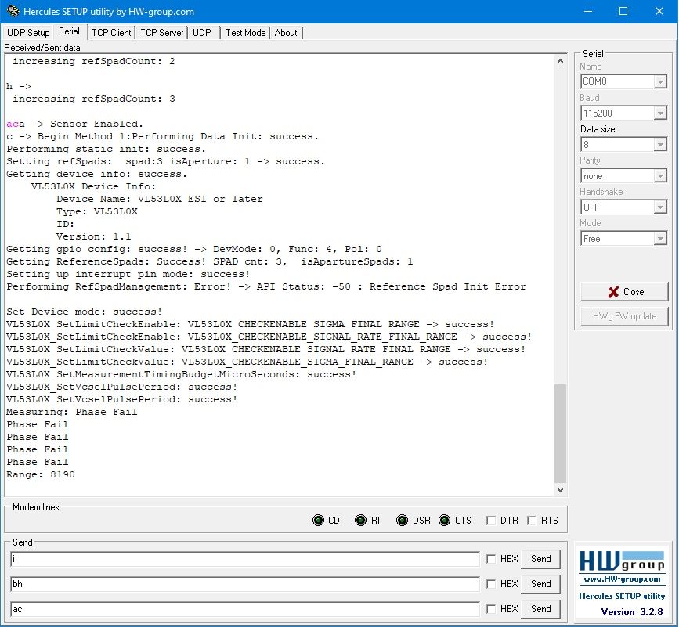
Task: Open the Mode dropdown (Free)
Action: point(660,239)
